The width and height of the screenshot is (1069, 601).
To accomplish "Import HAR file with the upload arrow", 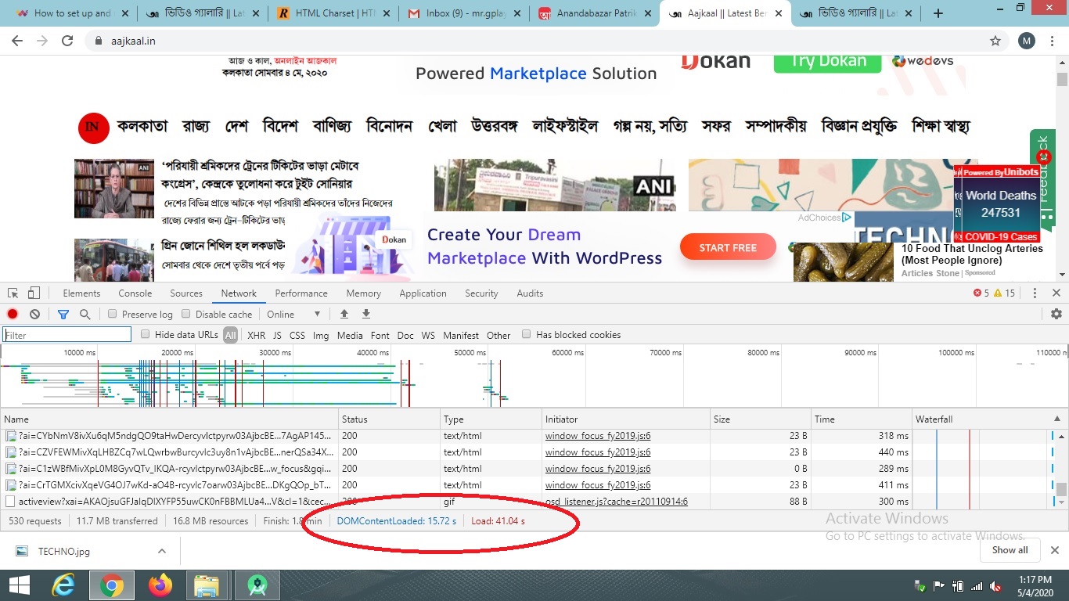I will pyautogui.click(x=344, y=314).
